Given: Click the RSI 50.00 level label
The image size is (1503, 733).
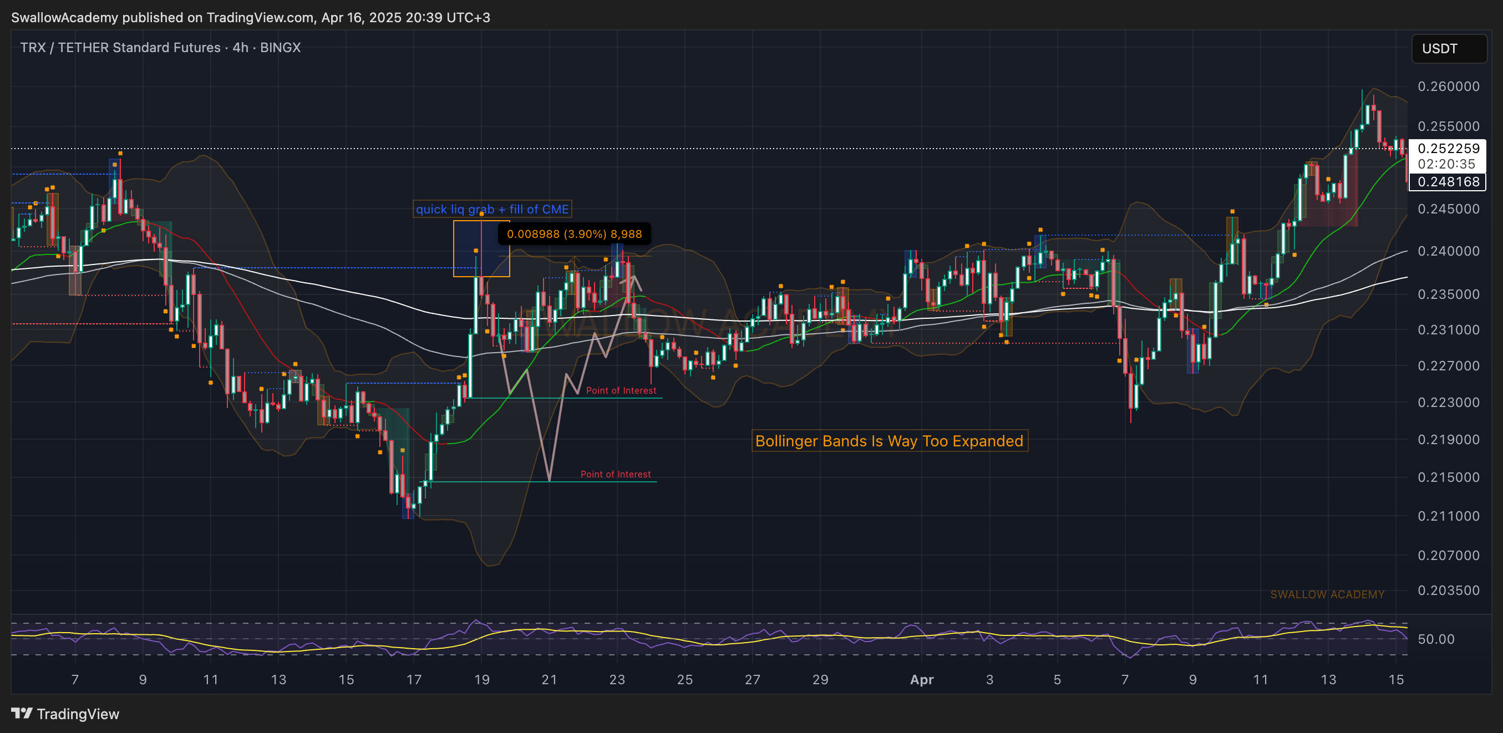Looking at the screenshot, I should pos(1435,639).
